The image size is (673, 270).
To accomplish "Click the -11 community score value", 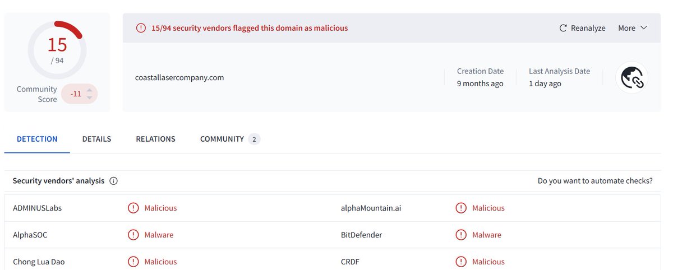I will tap(76, 94).
